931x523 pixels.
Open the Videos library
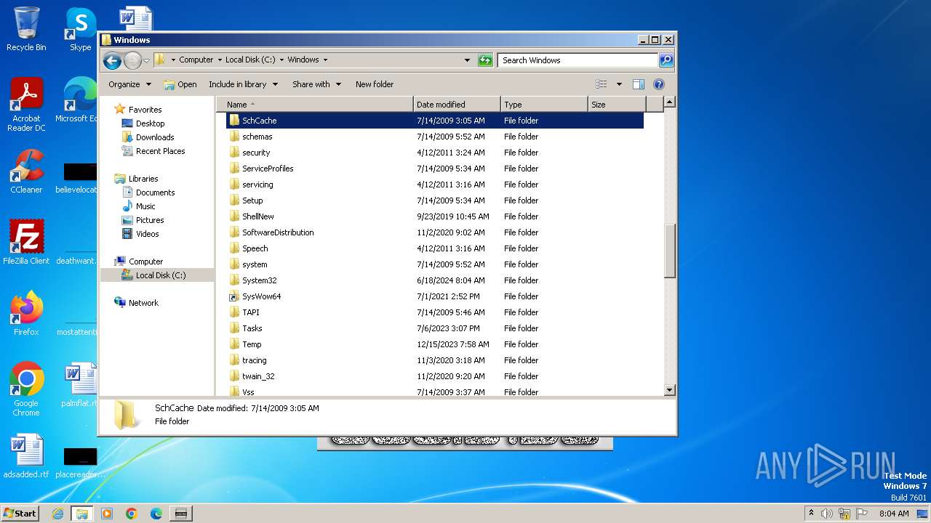147,234
